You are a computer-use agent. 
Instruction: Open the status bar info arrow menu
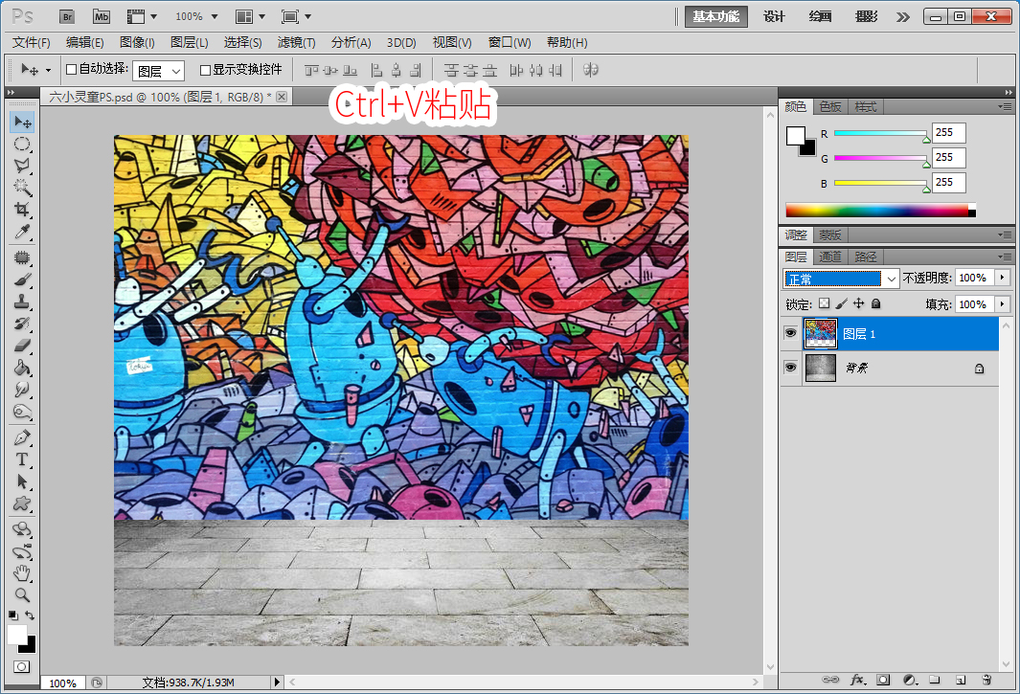tap(277, 683)
